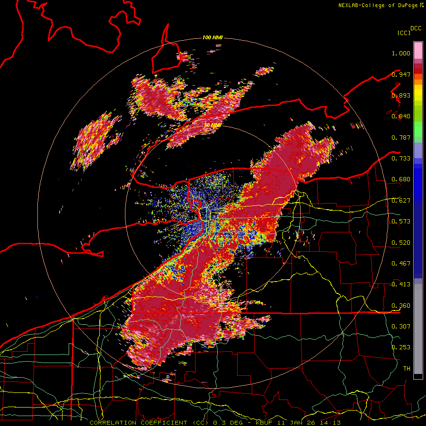Click the 0.520 legend value
The height and width of the screenshot is (426, 426).
401,242
